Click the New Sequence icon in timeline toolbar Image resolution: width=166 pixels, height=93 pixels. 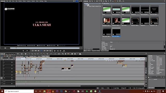(x=18, y=54)
